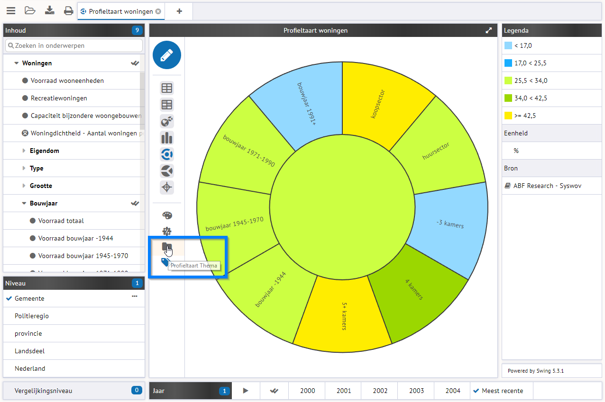This screenshot has height=402, width=605.
Task: Expand the Eigendom tree node
Action: pos(24,151)
